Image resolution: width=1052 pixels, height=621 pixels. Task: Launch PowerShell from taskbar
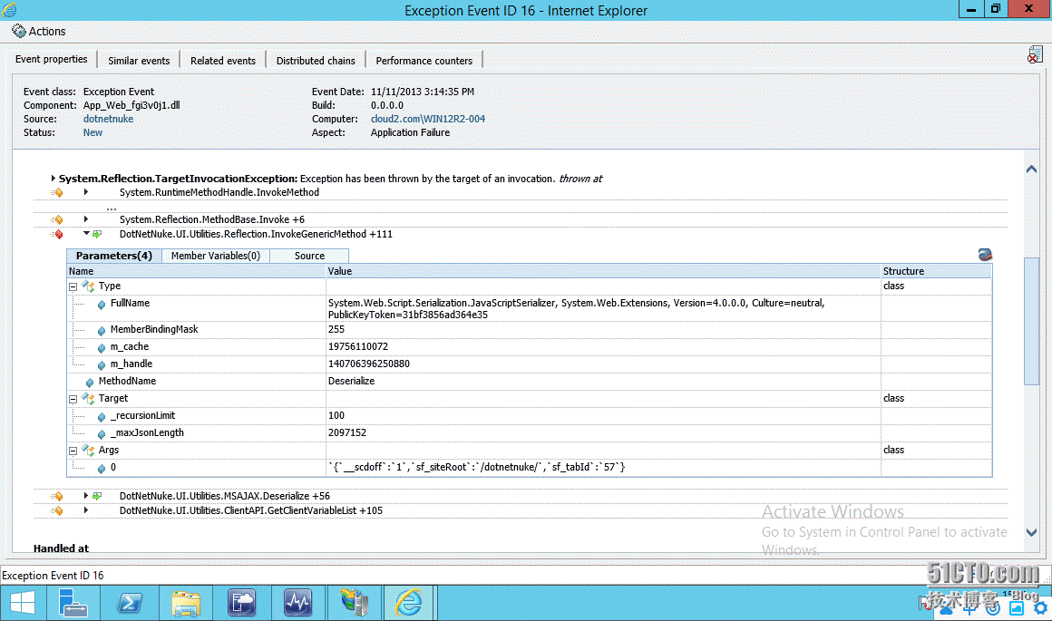tap(130, 602)
